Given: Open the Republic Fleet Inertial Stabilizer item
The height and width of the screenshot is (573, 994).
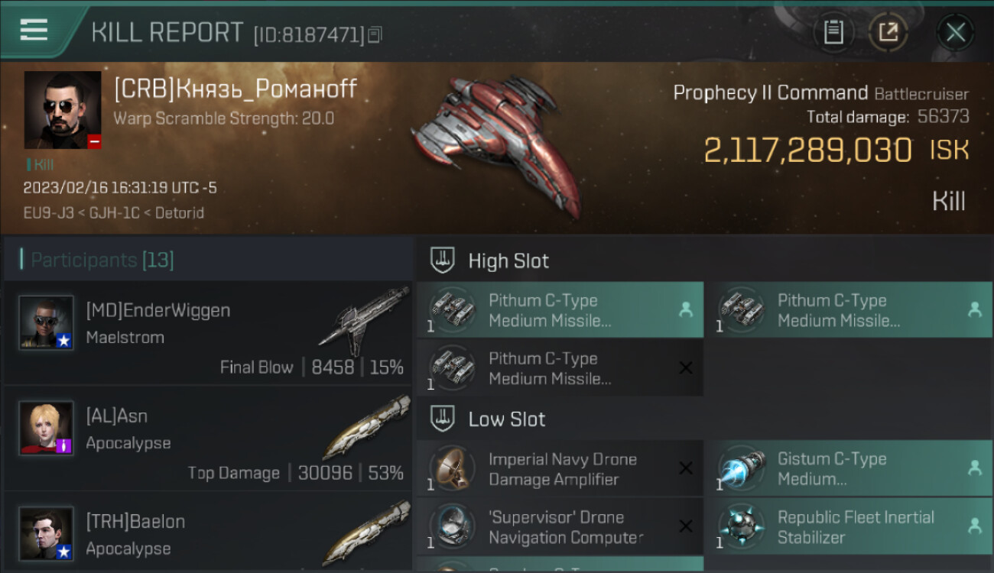Looking at the screenshot, I should (x=849, y=527).
